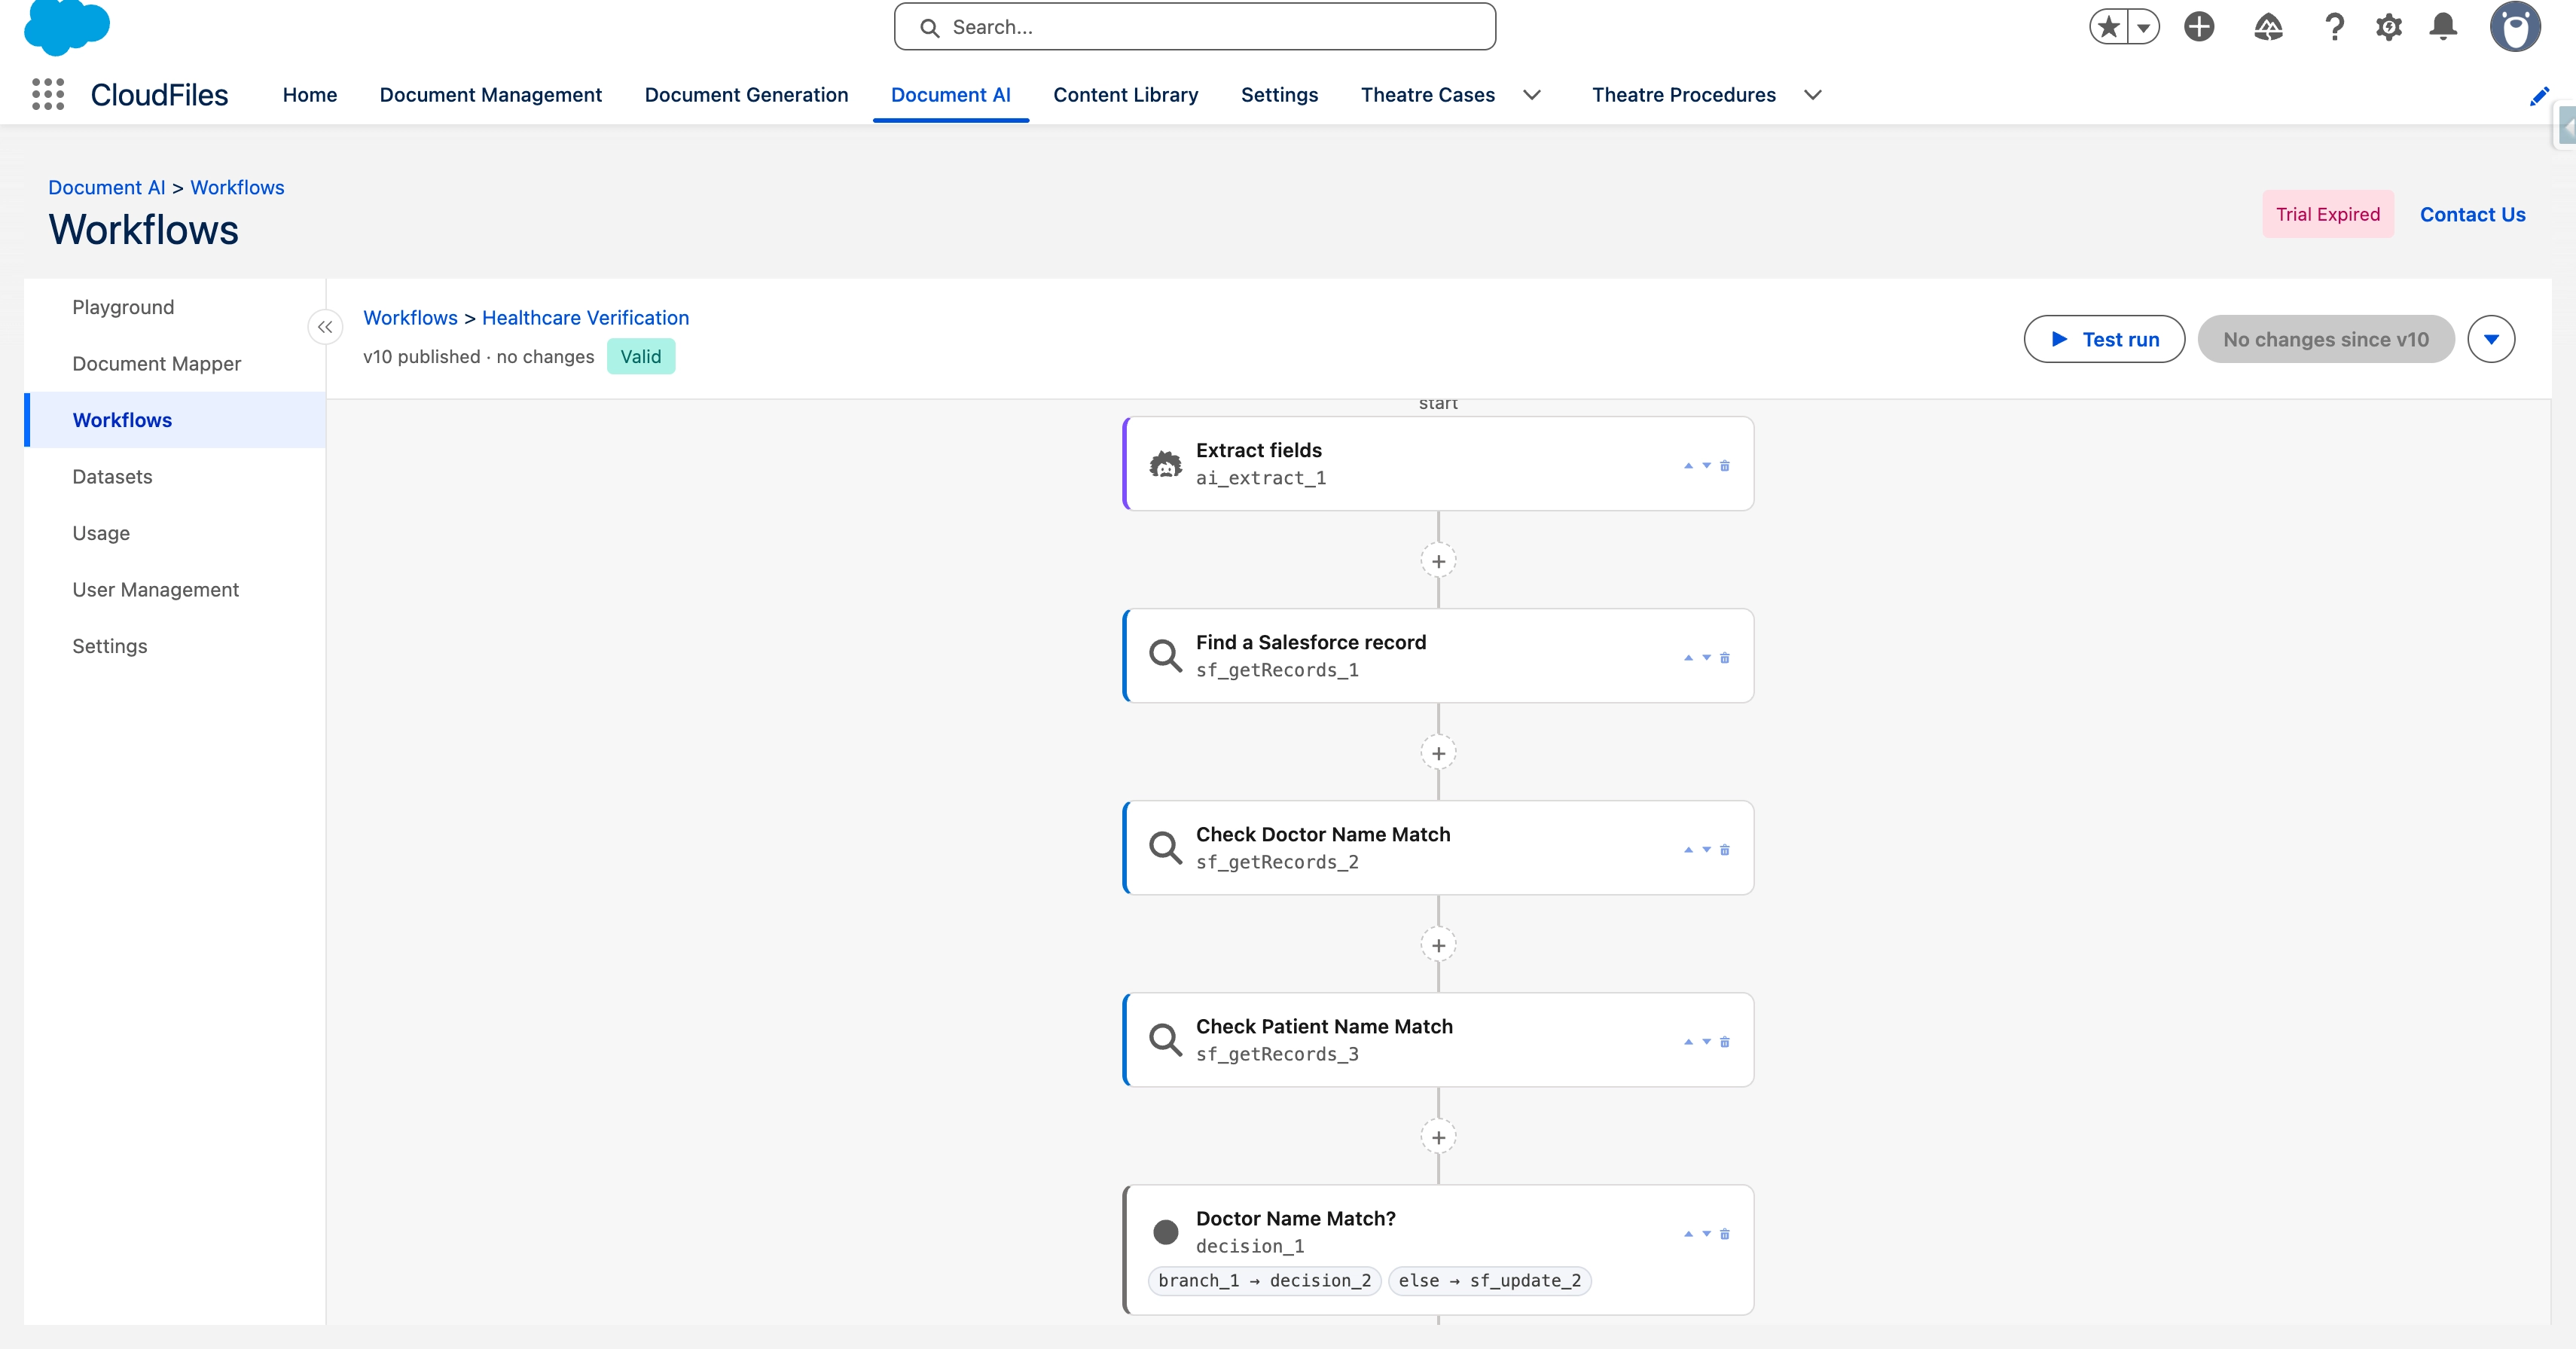Screen dimensions: 2576x1349
Task: Open the Help question mark
Action: [2334, 27]
